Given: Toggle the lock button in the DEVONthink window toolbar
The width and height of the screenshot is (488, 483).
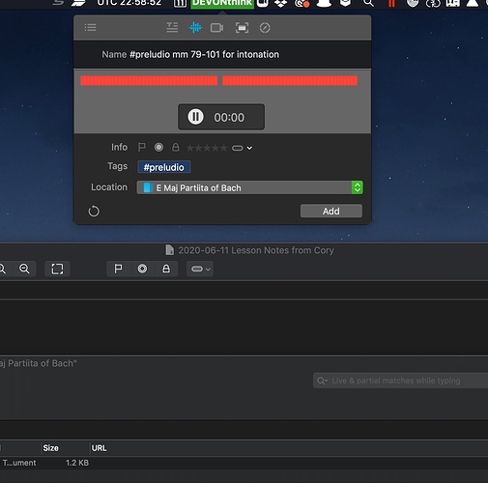Looking at the screenshot, I should click(166, 269).
